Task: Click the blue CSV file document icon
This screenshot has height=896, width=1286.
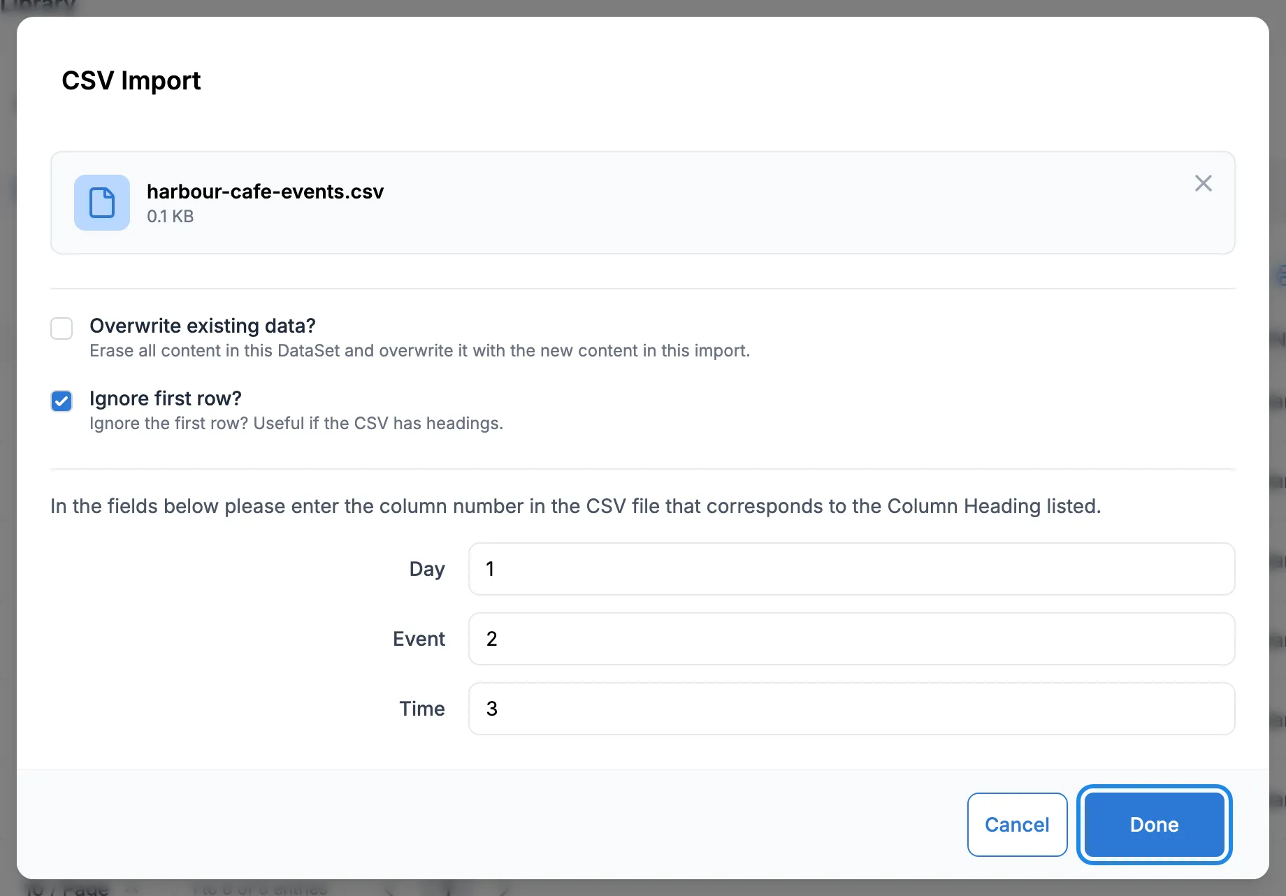Action: point(102,203)
